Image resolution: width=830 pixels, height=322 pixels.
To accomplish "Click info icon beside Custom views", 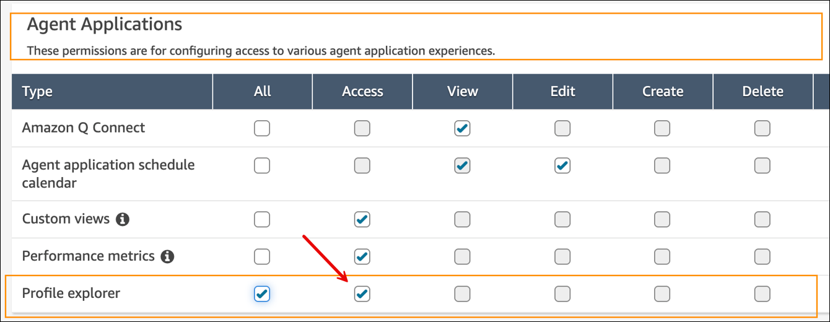I will 123,219.
